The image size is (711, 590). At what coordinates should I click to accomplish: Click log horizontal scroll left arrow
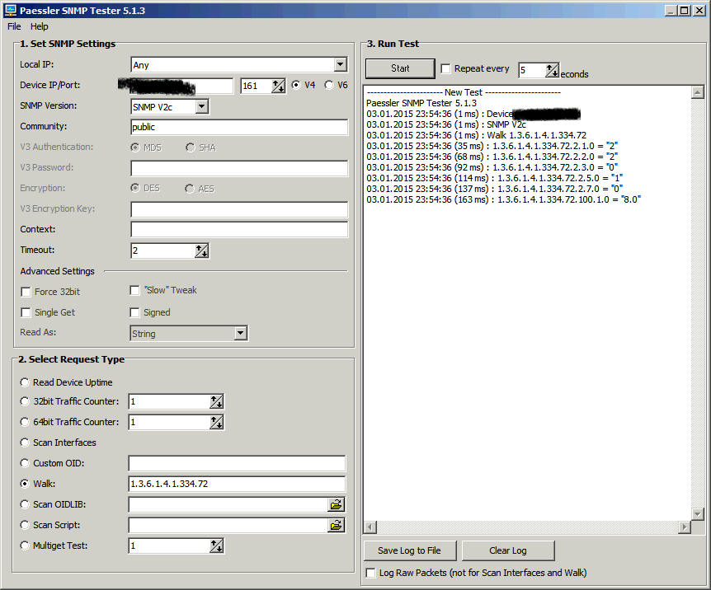[x=370, y=527]
